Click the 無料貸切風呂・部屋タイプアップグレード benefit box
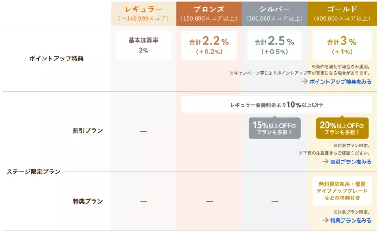Screen dimensions: 378x232 tap(342, 191)
